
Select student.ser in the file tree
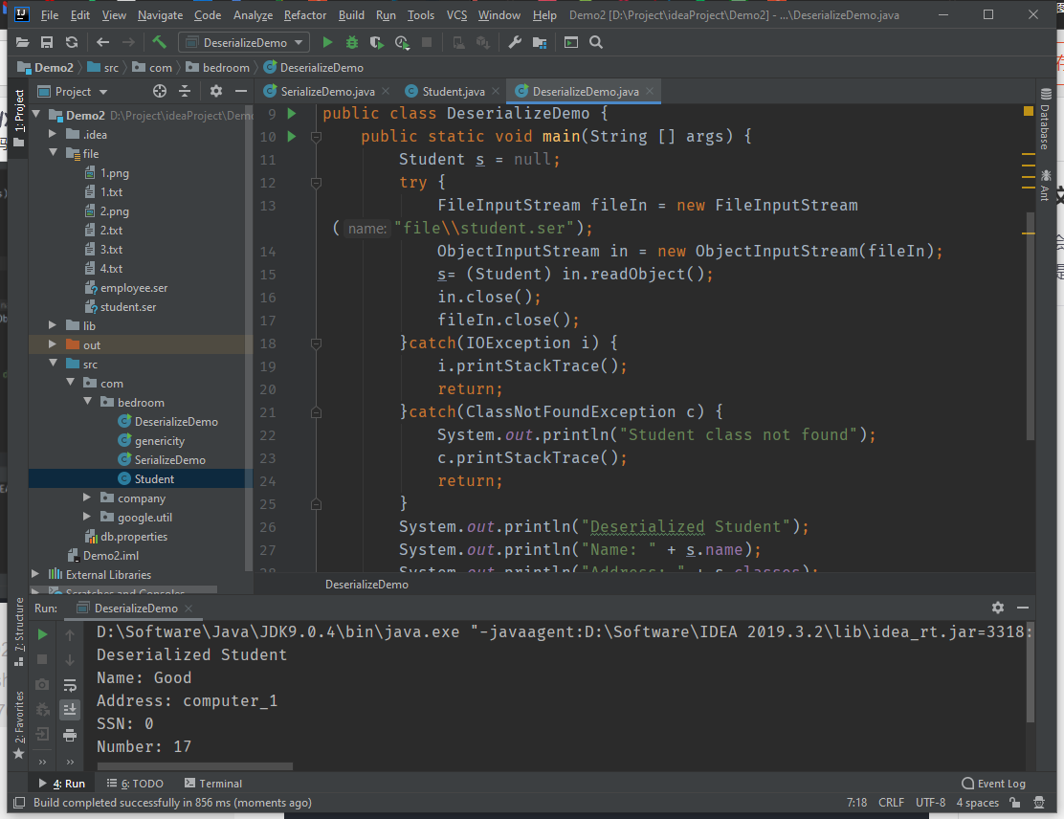pos(127,307)
